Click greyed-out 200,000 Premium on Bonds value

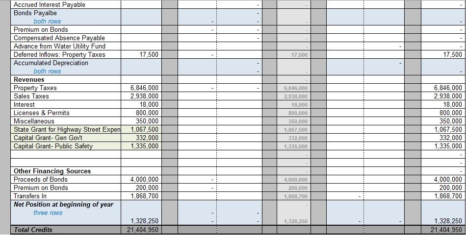point(298,188)
